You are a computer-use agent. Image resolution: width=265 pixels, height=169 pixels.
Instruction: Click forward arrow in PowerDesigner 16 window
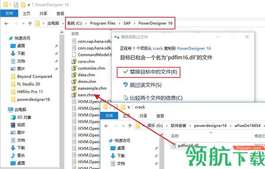coord(16,23)
